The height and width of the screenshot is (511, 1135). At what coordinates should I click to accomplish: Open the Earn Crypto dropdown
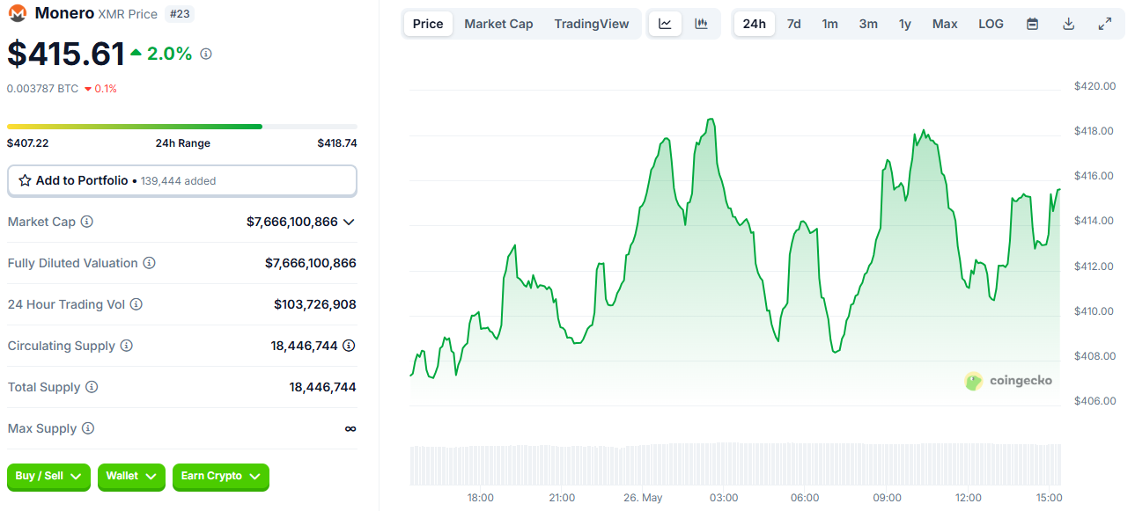(221, 476)
